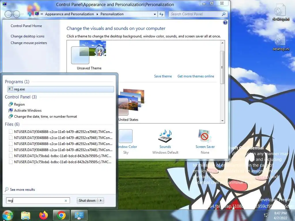Click the Search Control Panel field
The image size is (295, 221).
click(x=198, y=14)
